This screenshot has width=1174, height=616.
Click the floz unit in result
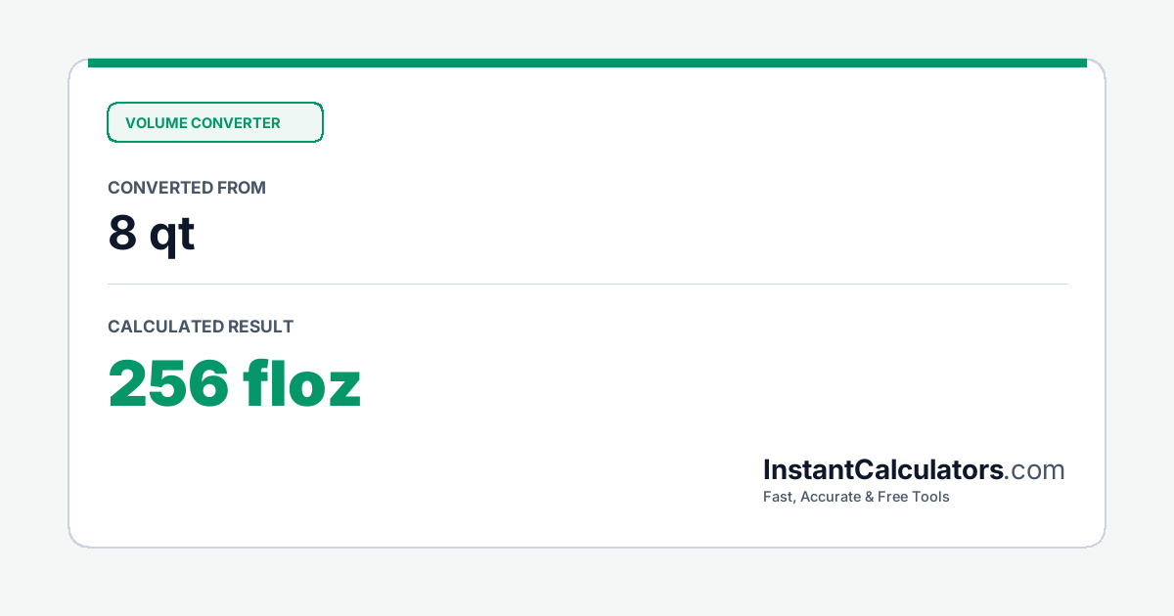click(x=303, y=384)
